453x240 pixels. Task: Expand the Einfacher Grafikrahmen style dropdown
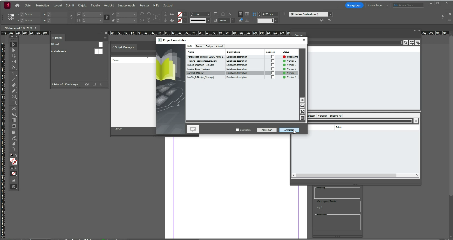point(330,14)
